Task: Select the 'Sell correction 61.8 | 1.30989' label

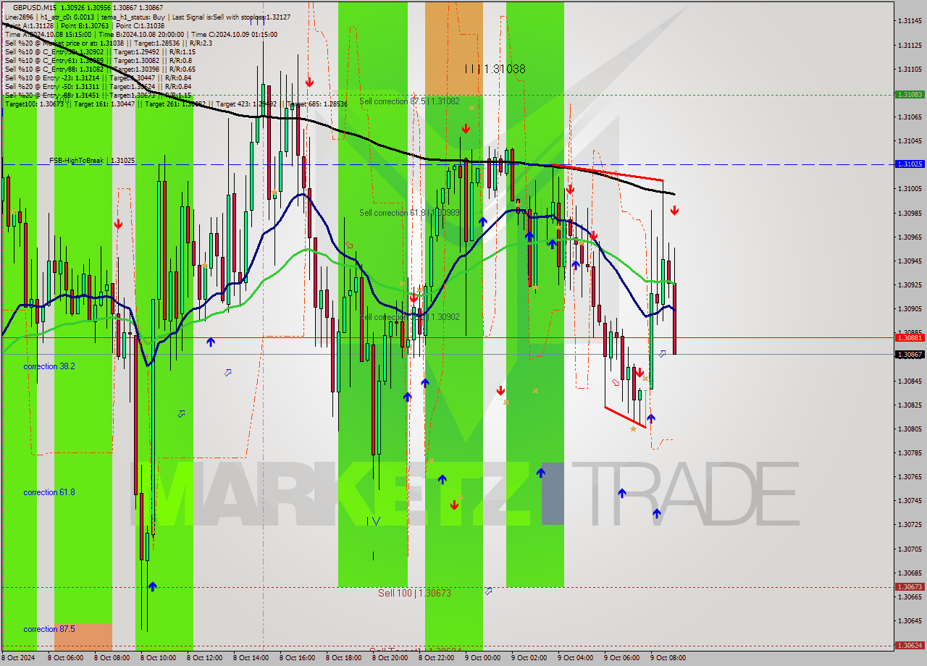Action: click(409, 213)
